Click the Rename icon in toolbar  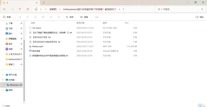click(43, 17)
